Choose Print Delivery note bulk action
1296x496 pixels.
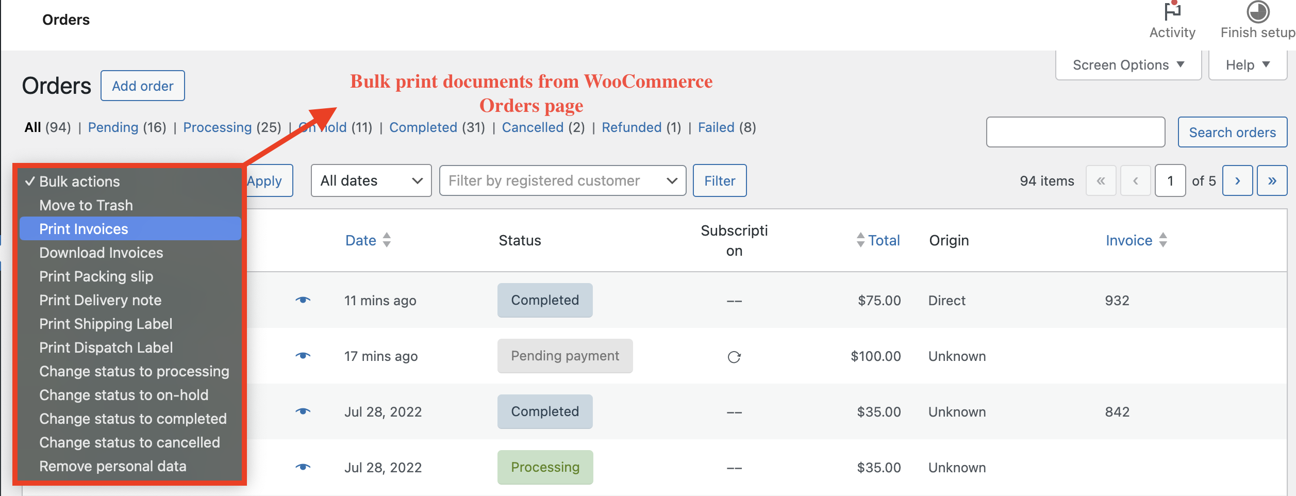tap(130, 300)
